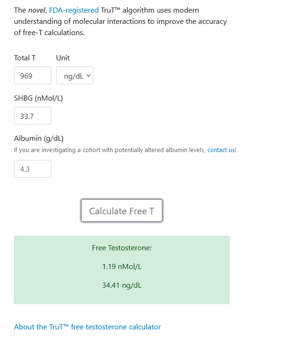Click the Total T input field
The image size is (294, 342).
pos(33,75)
